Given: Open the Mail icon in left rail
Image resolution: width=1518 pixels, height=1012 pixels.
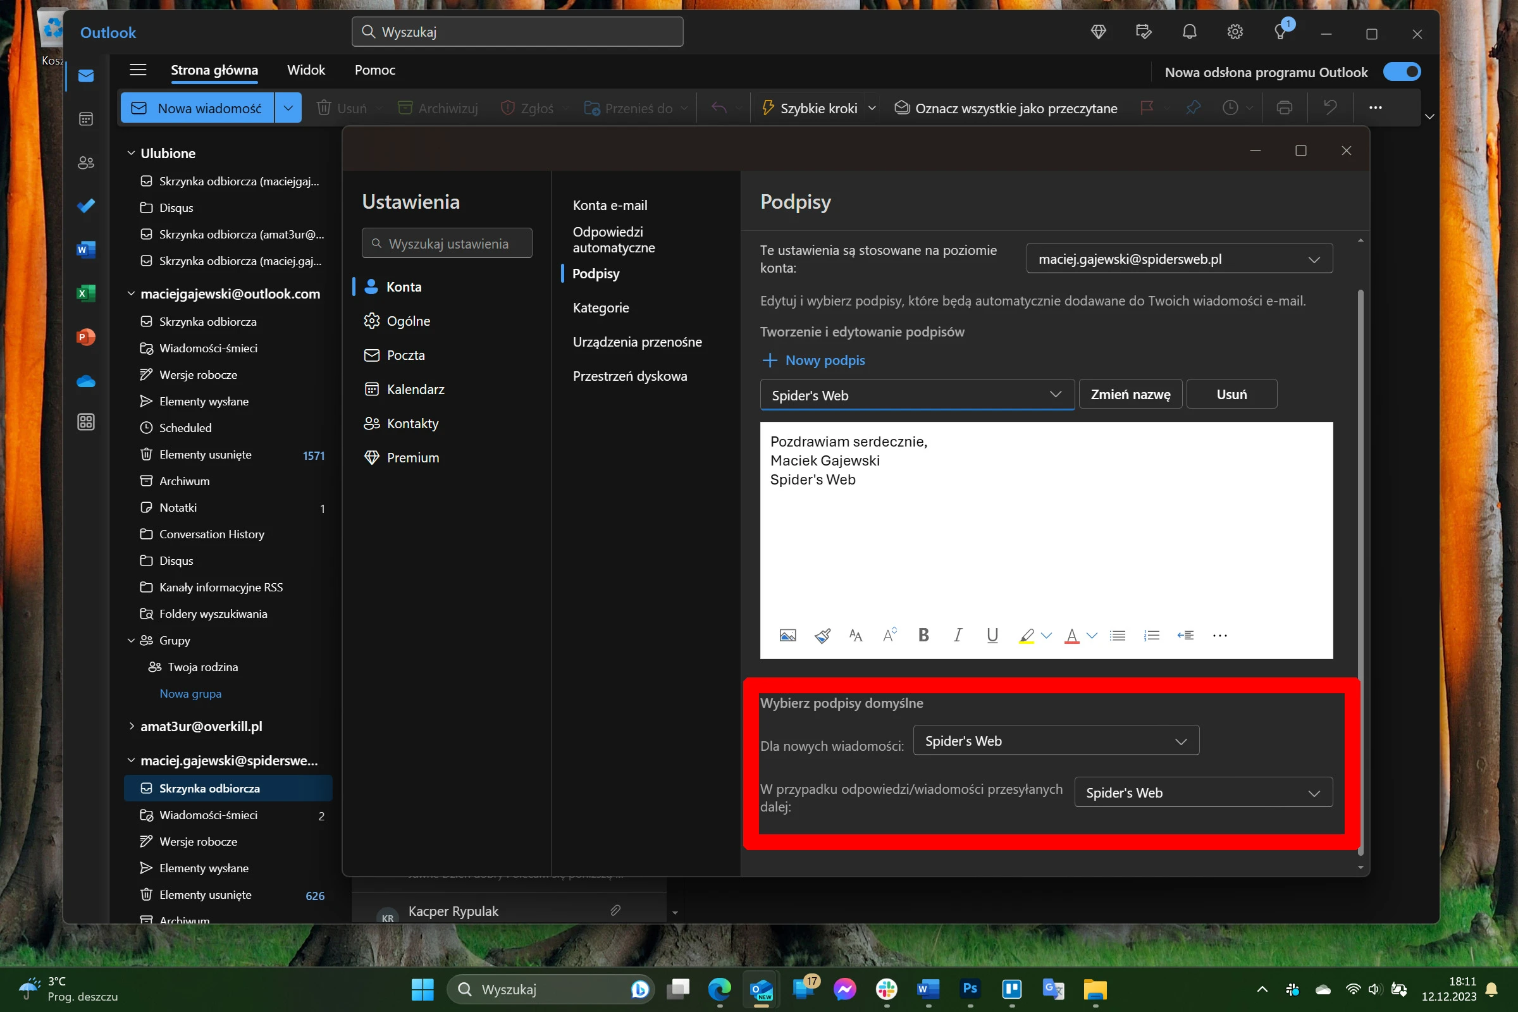Looking at the screenshot, I should point(86,76).
